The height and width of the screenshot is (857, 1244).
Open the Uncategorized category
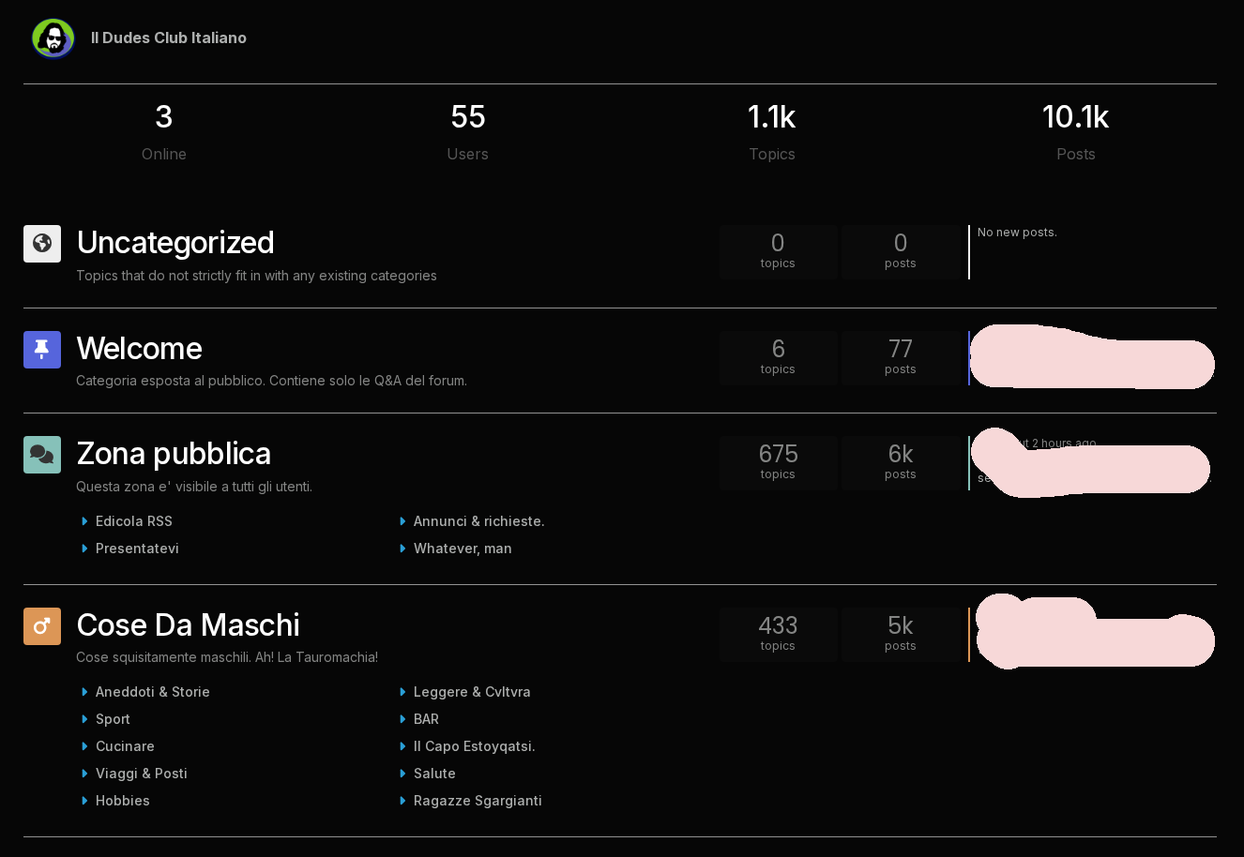pos(175,243)
